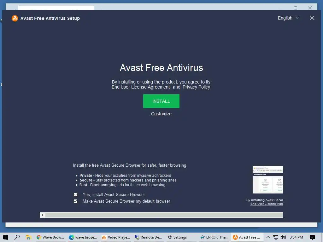Image resolution: width=323 pixels, height=242 pixels.
Task: Expand the English language dropdown
Action: click(x=288, y=18)
